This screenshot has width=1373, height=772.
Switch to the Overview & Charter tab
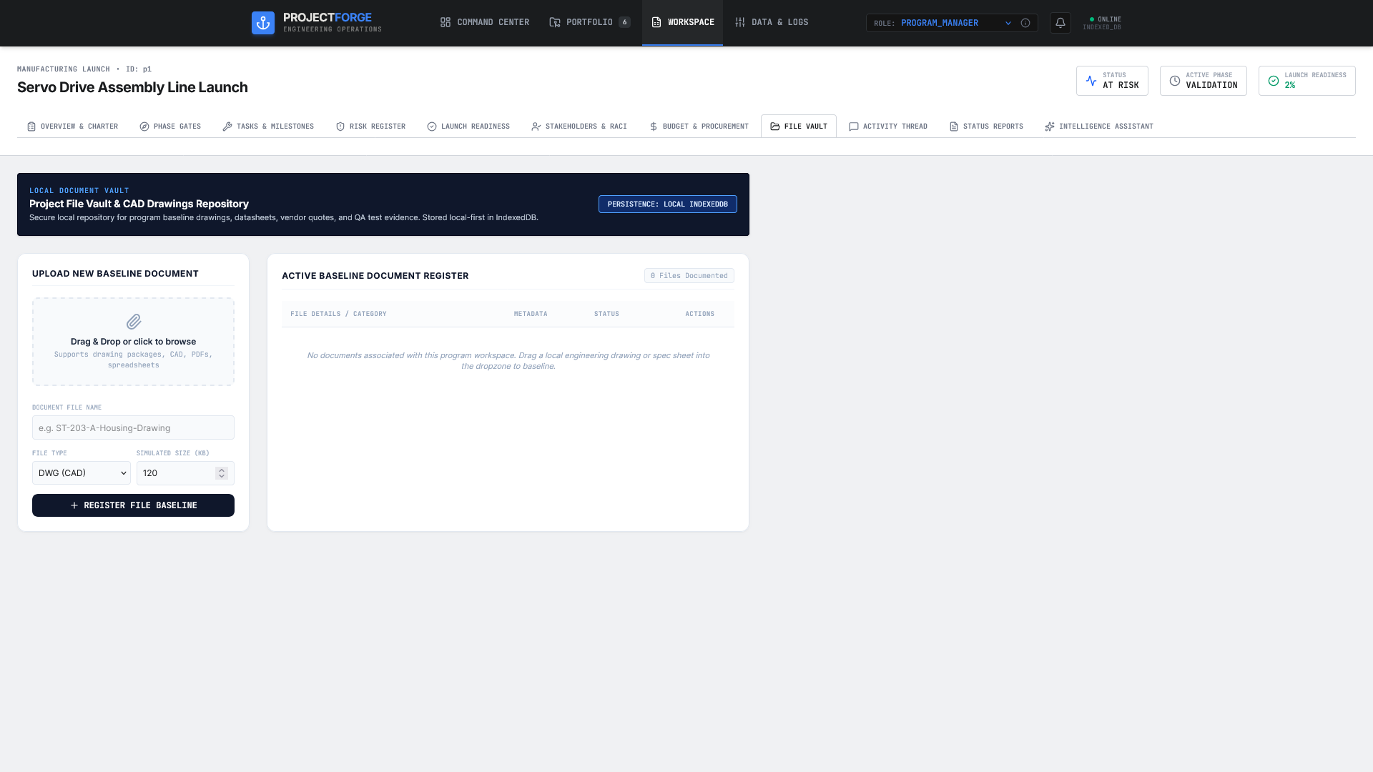click(x=72, y=127)
